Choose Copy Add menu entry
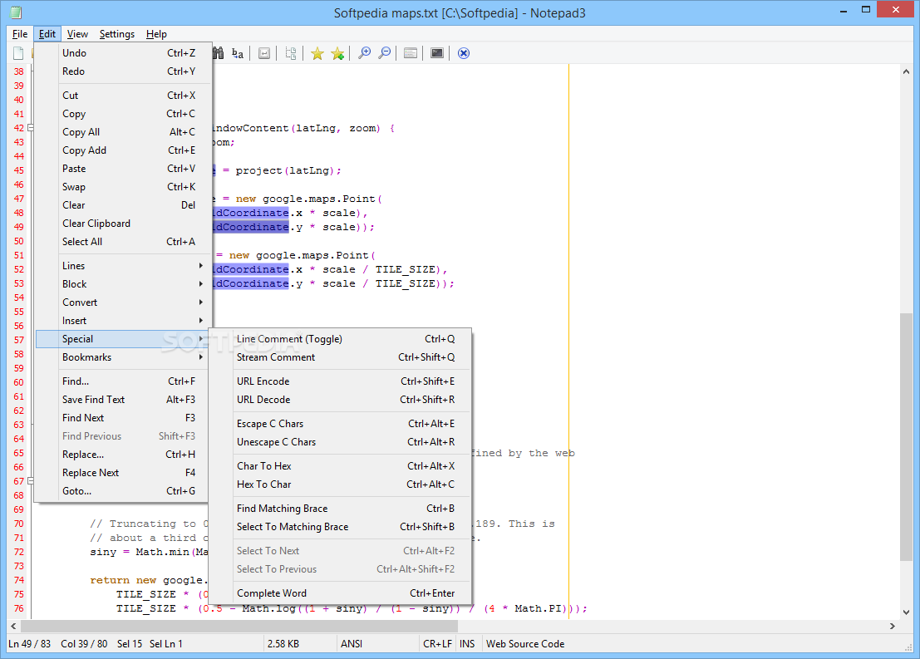This screenshot has height=659, width=920. [122, 150]
